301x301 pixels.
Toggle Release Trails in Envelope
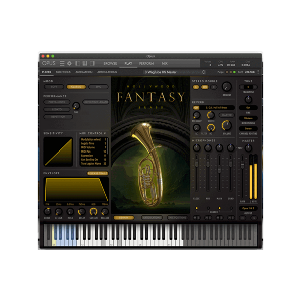tap(98, 173)
